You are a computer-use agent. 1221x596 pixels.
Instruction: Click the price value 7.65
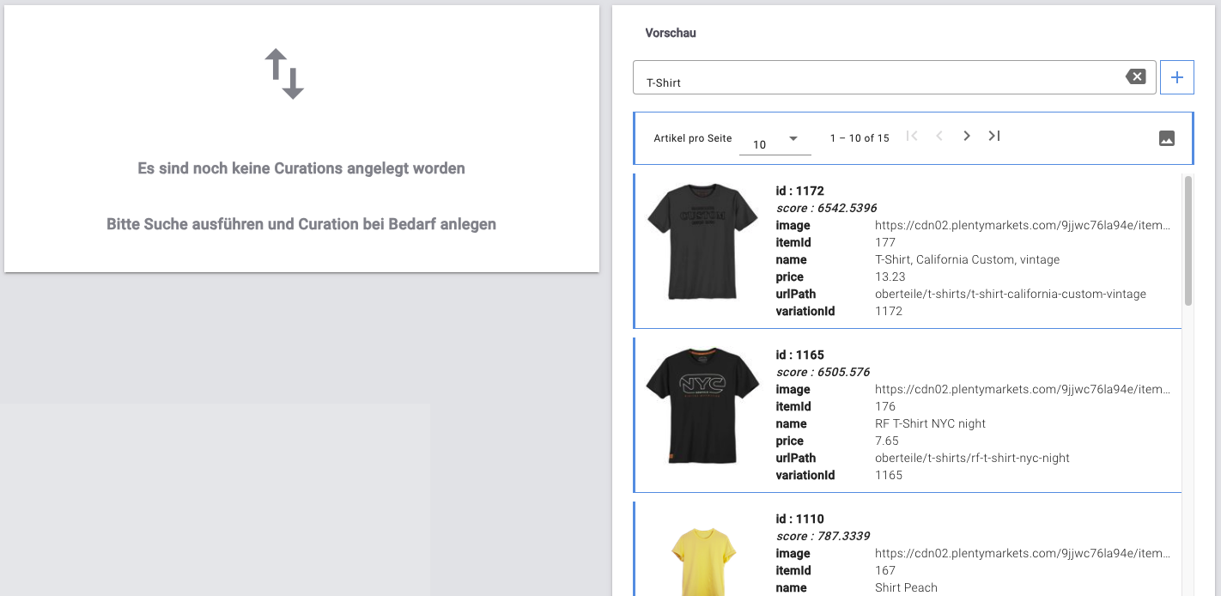[x=885, y=441]
